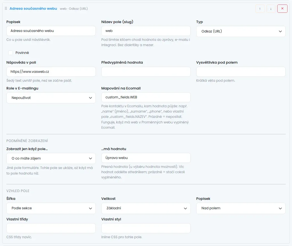Click the ...má hodnotu input with Úprava webu
This screenshot has width=292, height=246.
(x=146, y=158)
